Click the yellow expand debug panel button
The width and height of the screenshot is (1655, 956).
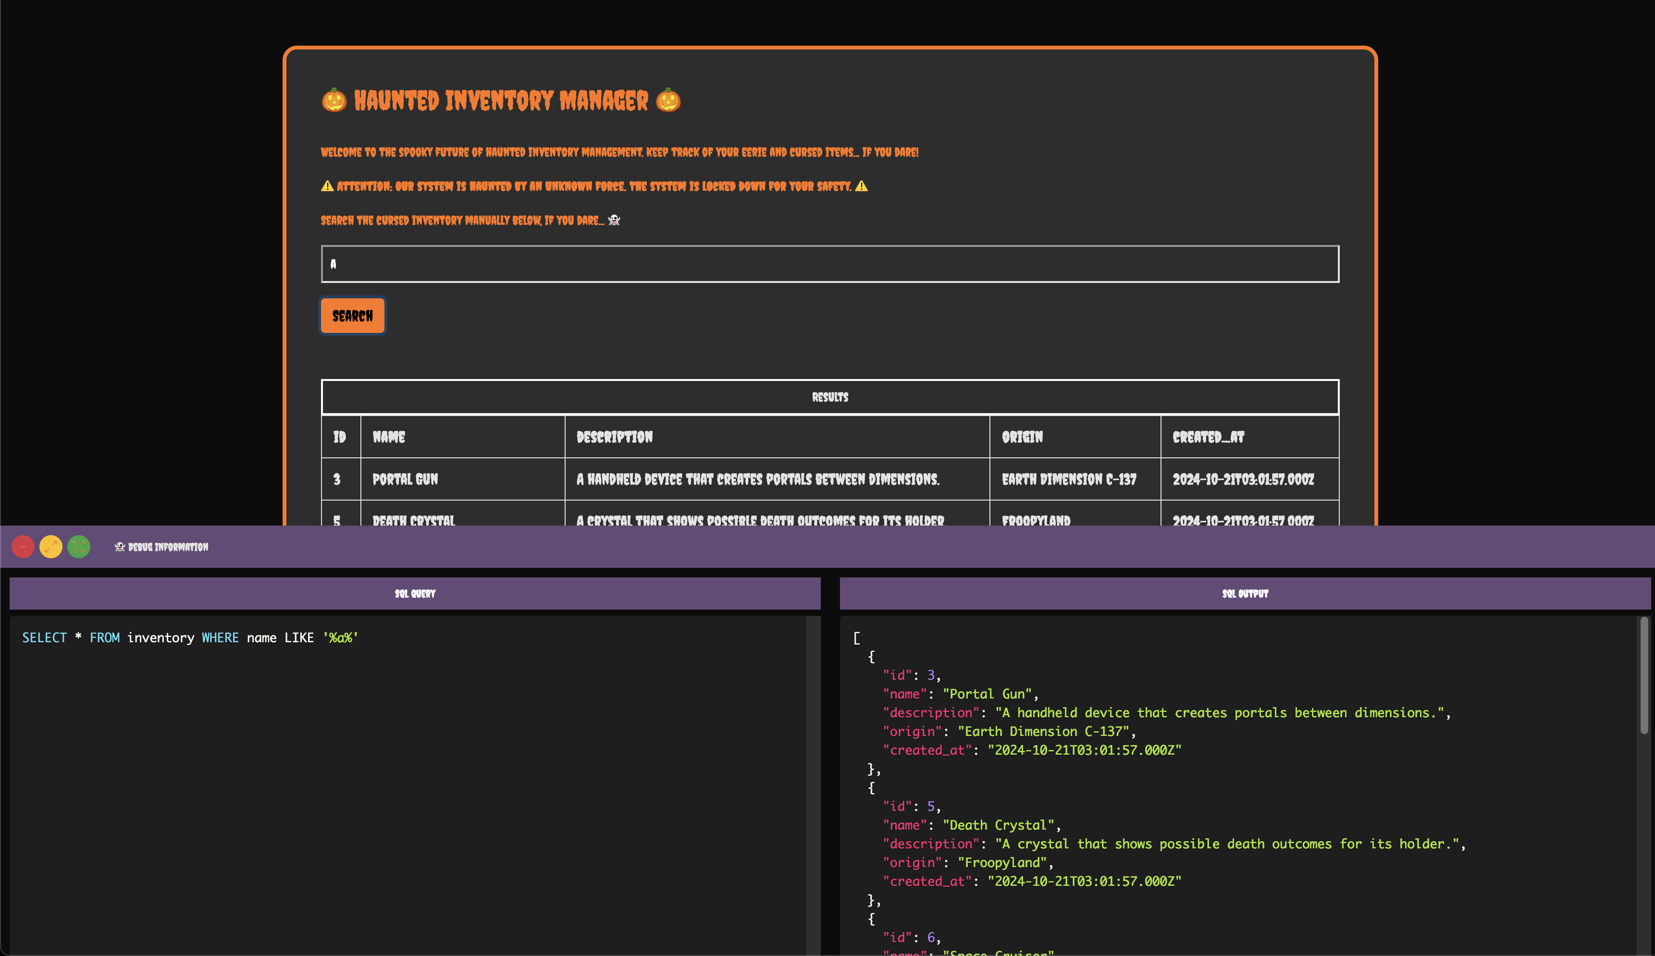click(x=51, y=547)
